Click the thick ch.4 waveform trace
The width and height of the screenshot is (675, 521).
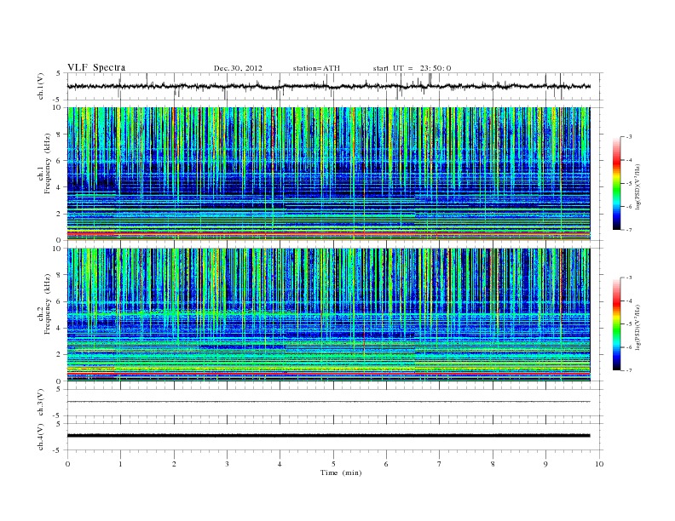pos(328,436)
